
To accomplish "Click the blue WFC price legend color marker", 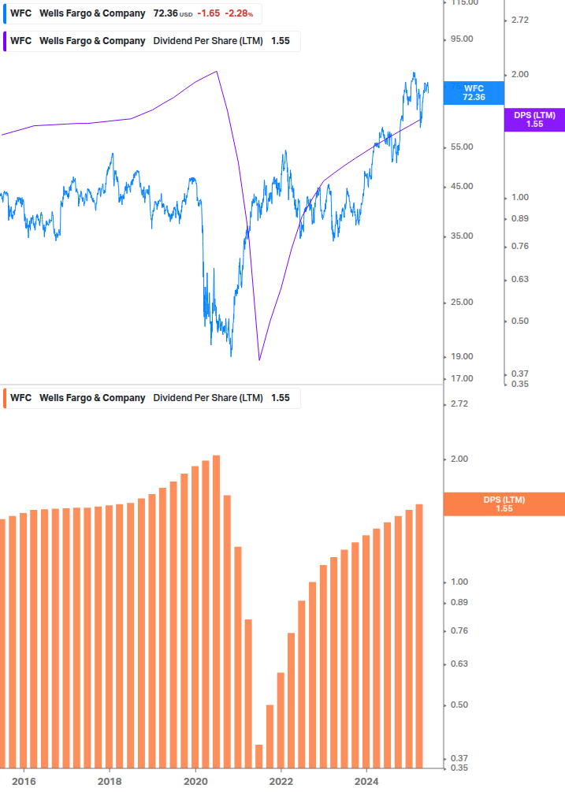I will pos(5,13).
